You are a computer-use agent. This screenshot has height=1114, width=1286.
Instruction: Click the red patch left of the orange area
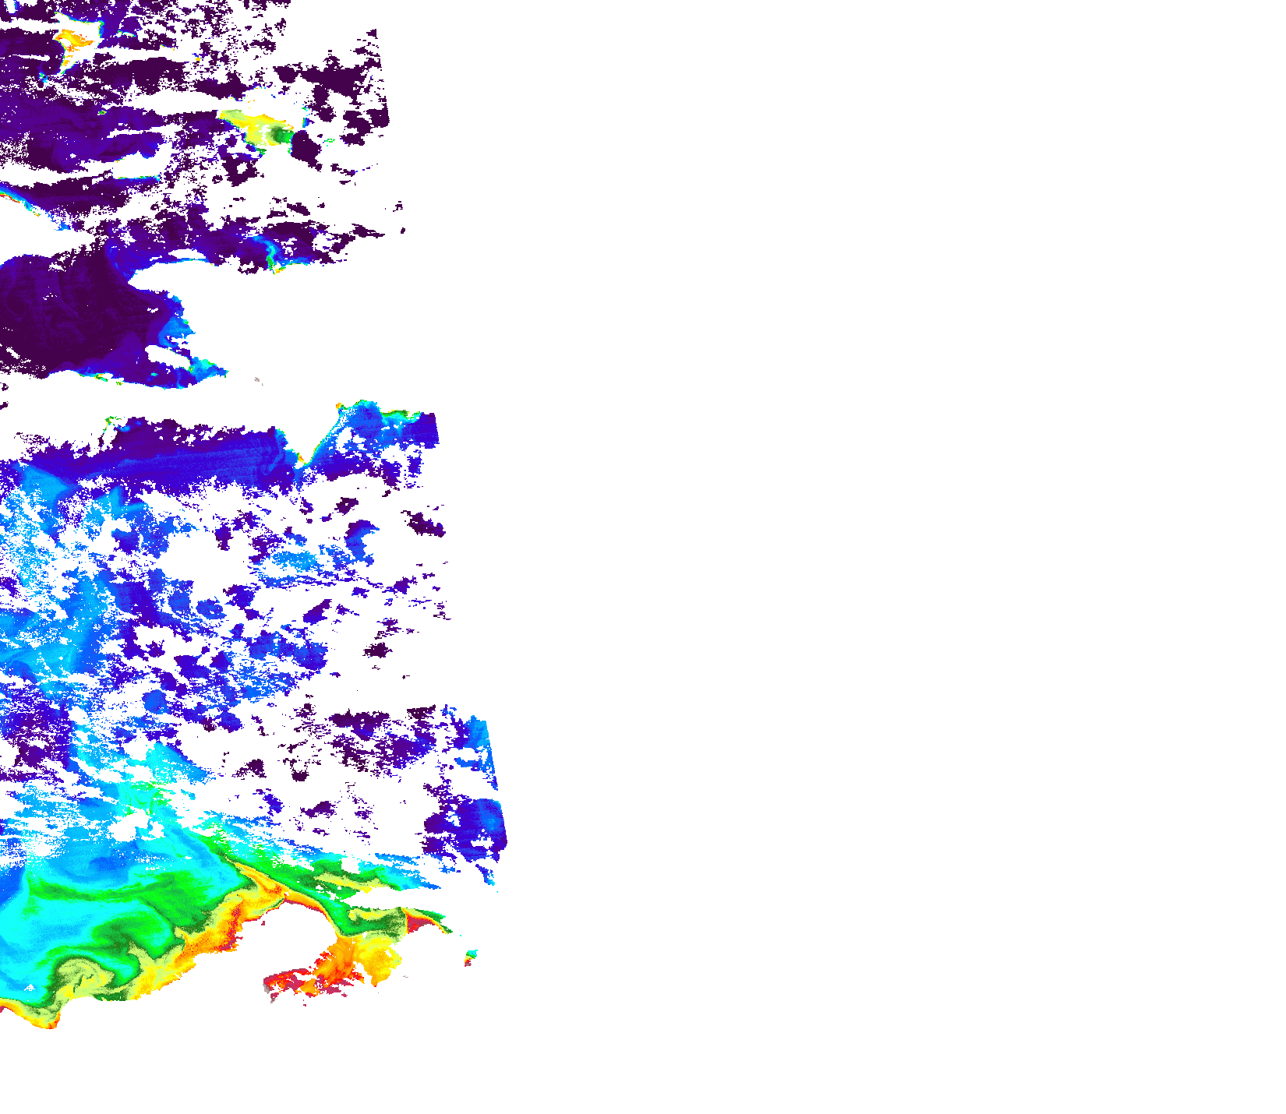pyautogui.click(x=284, y=980)
